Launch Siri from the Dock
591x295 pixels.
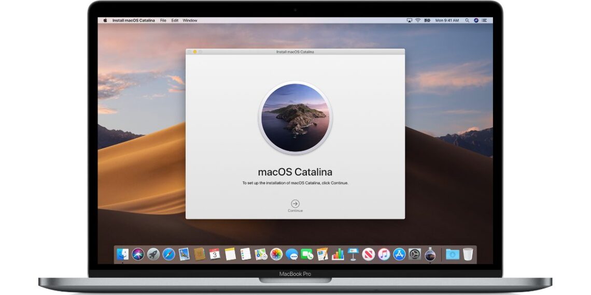[x=138, y=254]
